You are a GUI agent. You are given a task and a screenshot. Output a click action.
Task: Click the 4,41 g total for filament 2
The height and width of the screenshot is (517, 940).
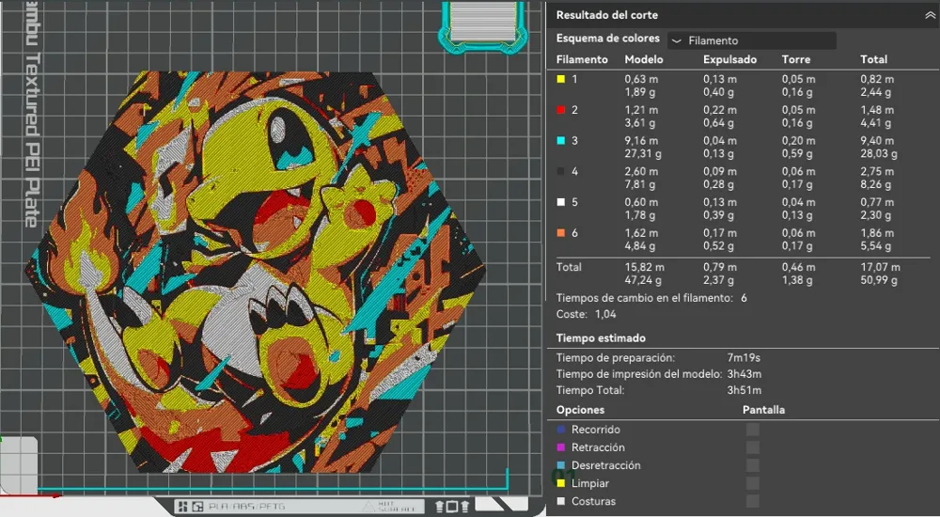point(876,123)
